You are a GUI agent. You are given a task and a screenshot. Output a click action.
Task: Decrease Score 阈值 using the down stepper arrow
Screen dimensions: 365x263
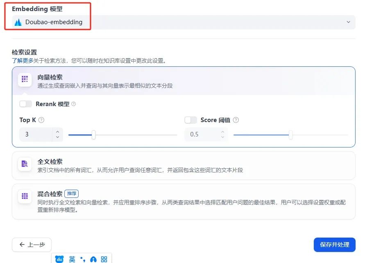tap(222, 136)
